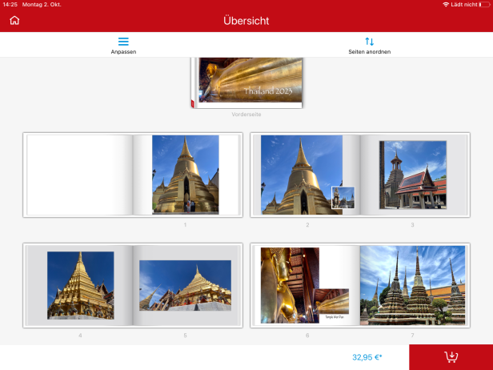Tap the battery indicator icon
This screenshot has height=370, width=493.
[484, 5]
